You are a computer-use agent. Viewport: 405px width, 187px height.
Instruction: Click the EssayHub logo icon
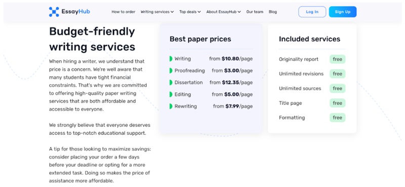tap(54, 12)
